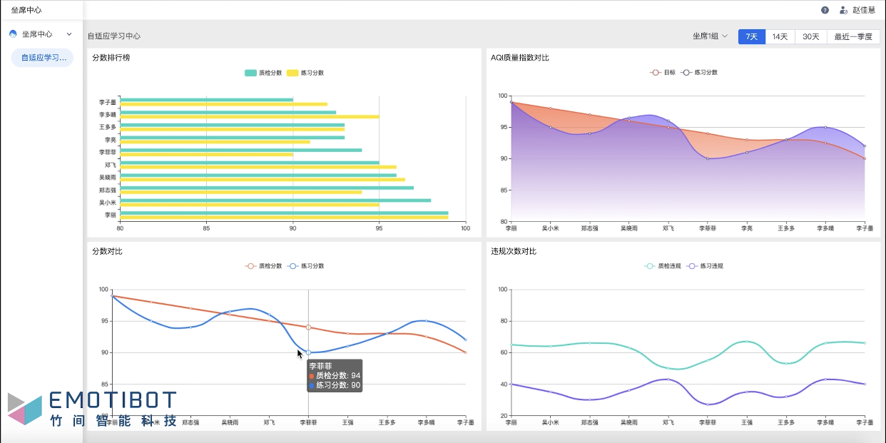
Task: Click the 李菲菲 练习分数 data point at 90
Action: 308,352
